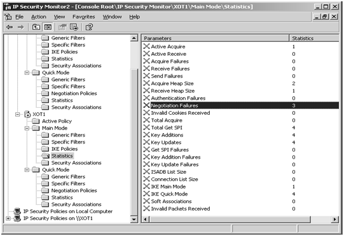Click the Back arrow toolbar icon
344x236 pixels.
[x=10, y=27]
